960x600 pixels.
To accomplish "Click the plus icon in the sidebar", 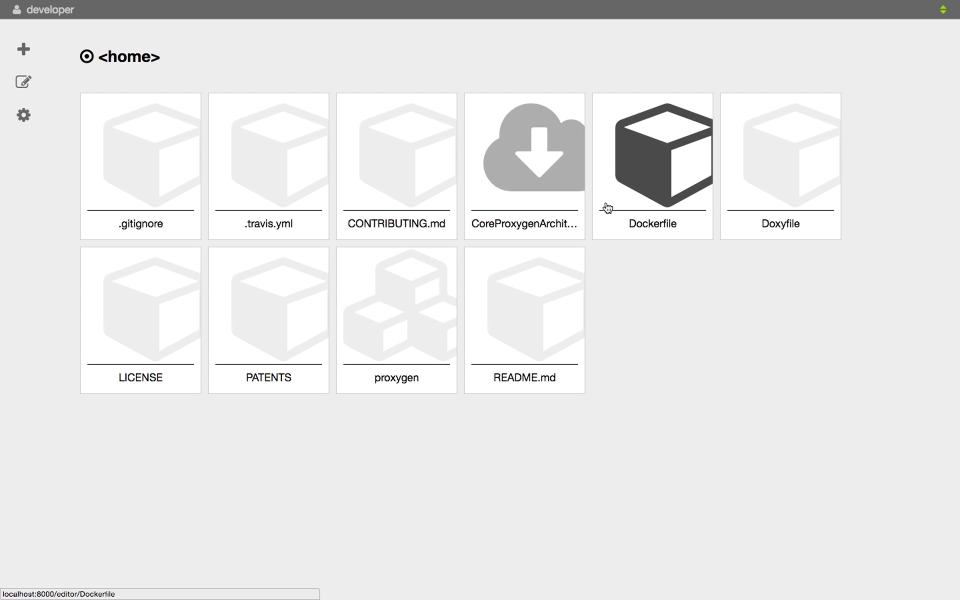I will click(x=24, y=49).
